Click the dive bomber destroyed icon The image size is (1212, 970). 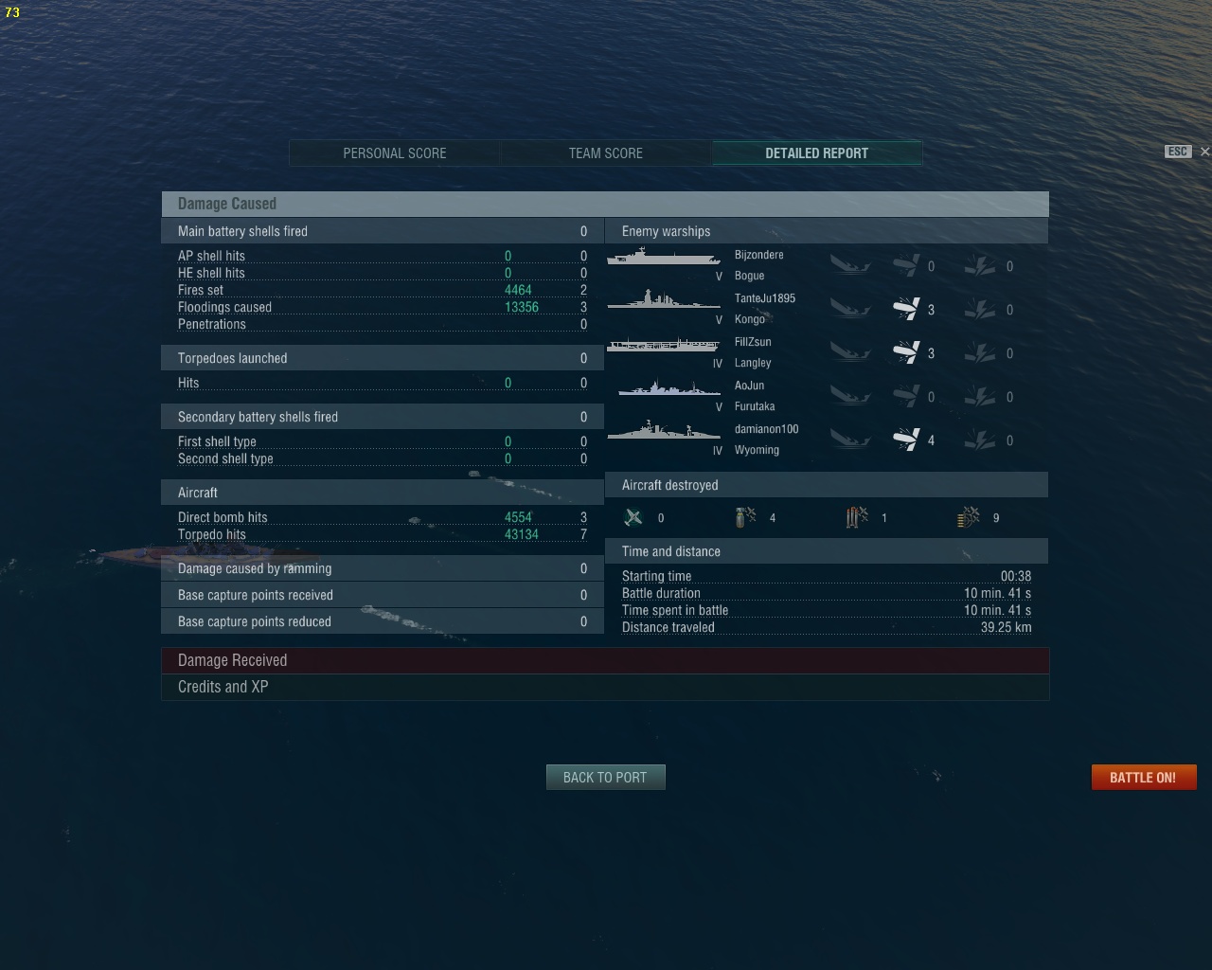pos(745,517)
